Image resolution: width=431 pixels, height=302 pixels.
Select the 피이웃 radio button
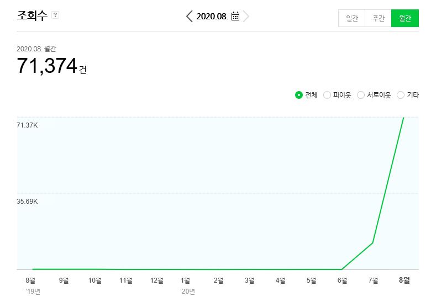point(327,95)
